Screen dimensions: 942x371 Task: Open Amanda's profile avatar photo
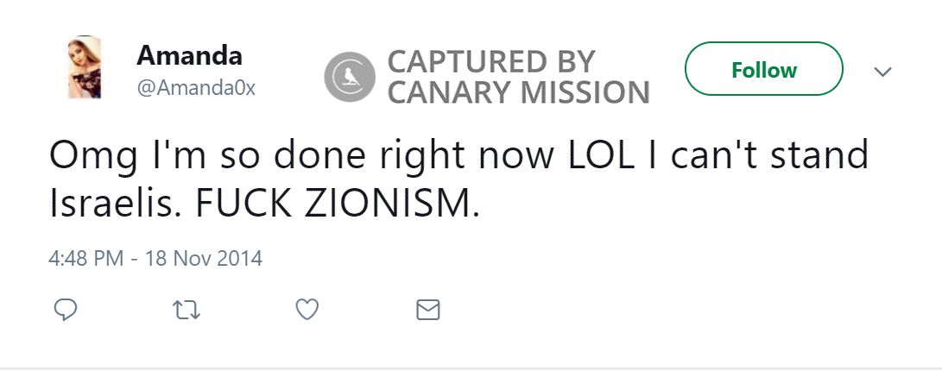85,67
